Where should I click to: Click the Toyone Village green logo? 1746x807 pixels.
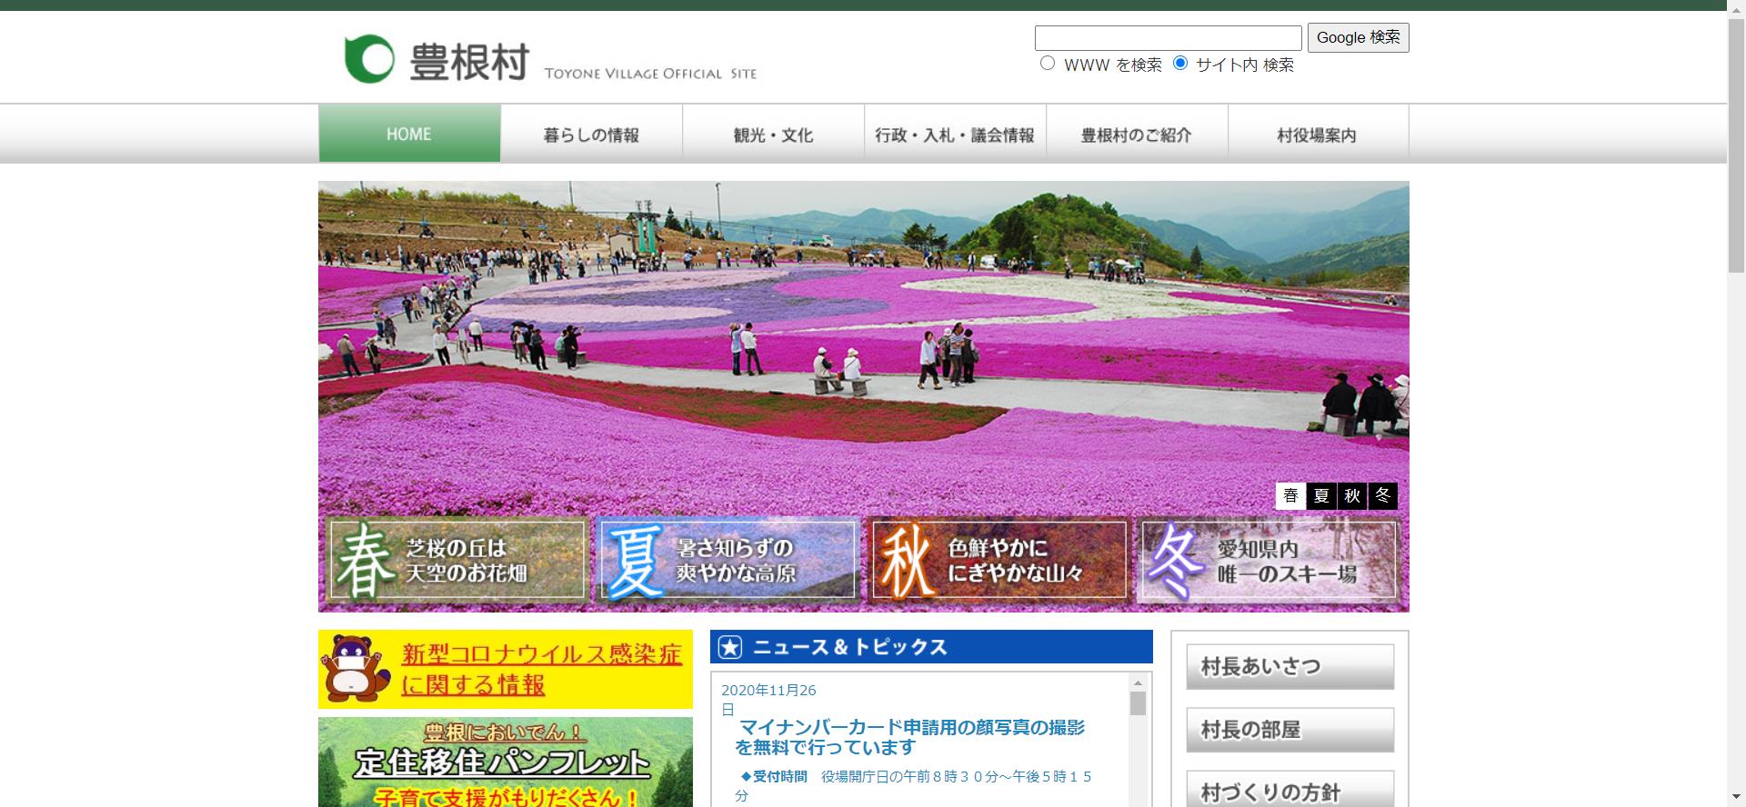(369, 59)
